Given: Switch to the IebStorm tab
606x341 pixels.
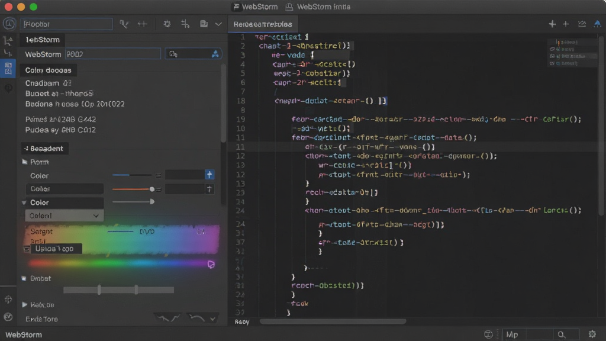Looking at the screenshot, I should click(x=43, y=40).
